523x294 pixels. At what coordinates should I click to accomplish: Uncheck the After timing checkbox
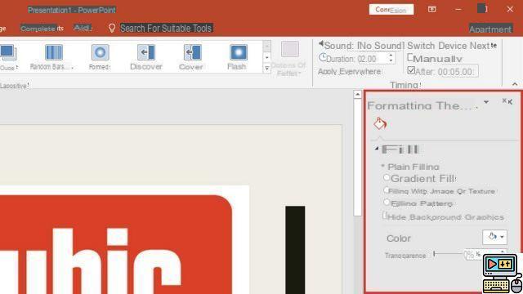click(411, 70)
